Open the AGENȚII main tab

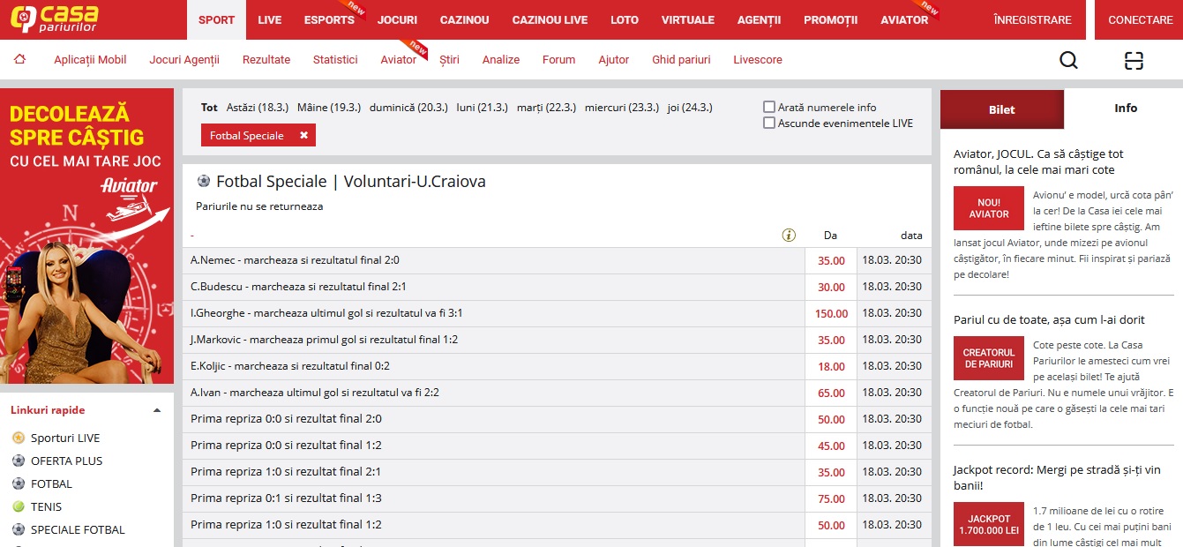tap(760, 19)
